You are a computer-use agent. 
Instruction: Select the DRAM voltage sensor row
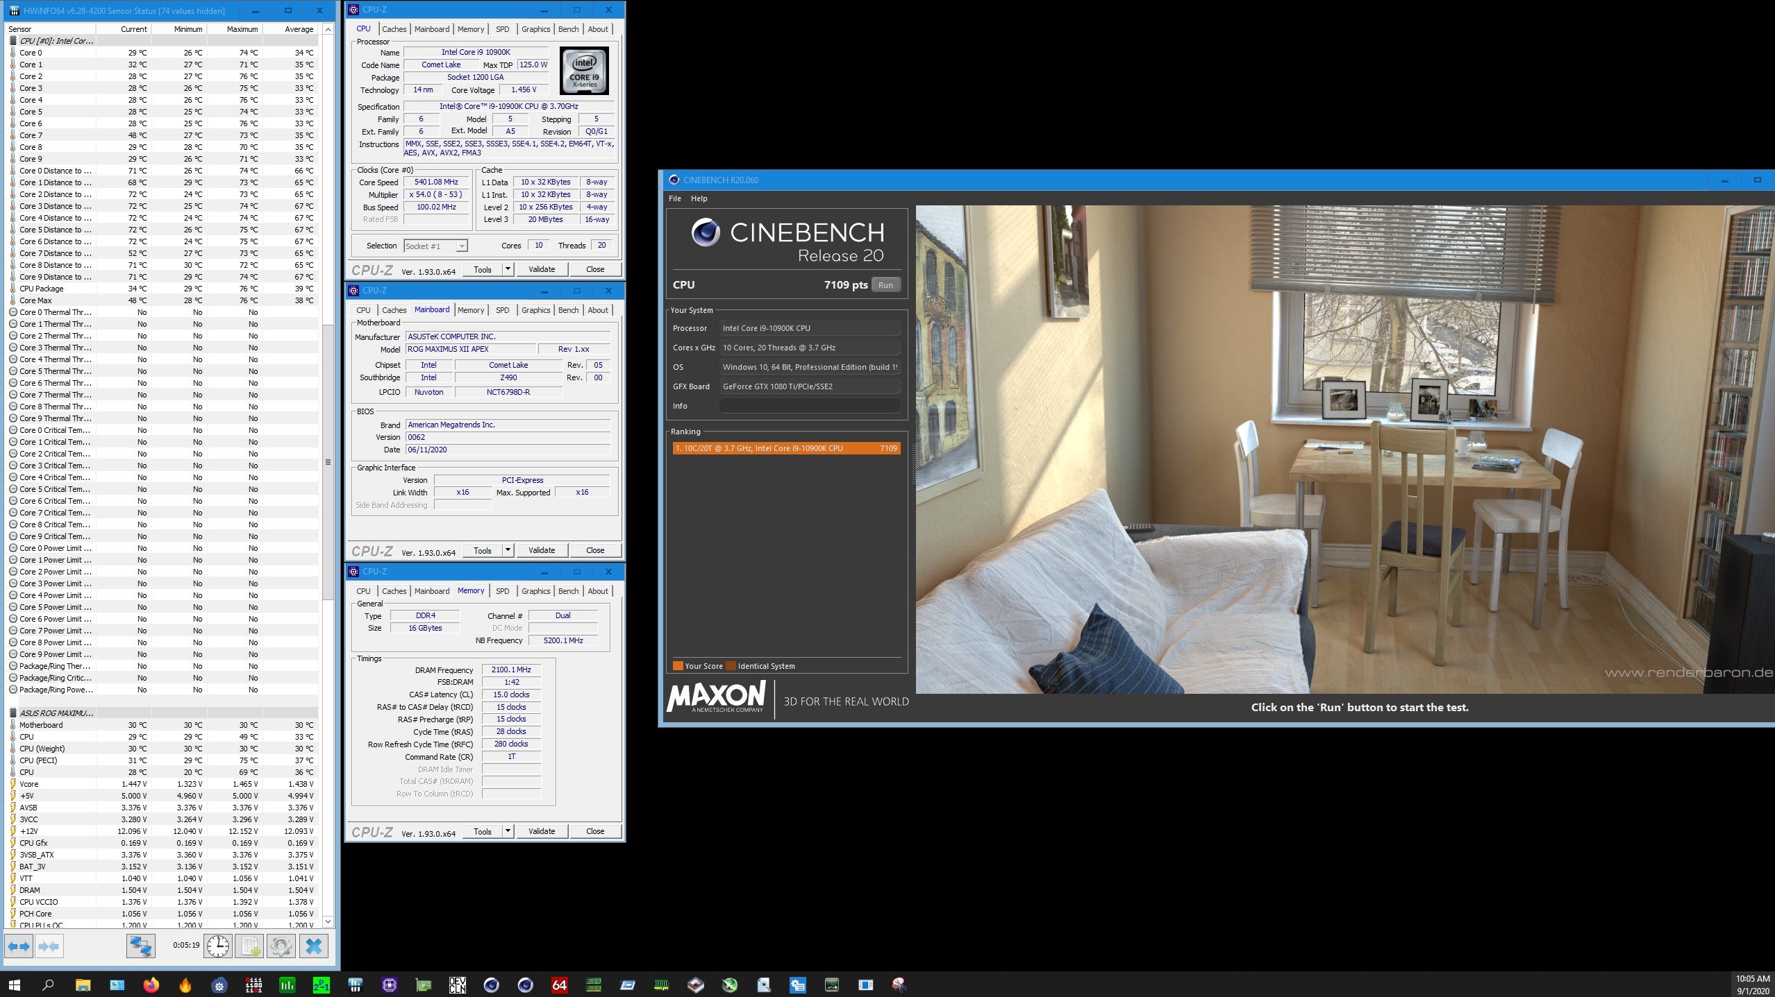pyautogui.click(x=162, y=890)
